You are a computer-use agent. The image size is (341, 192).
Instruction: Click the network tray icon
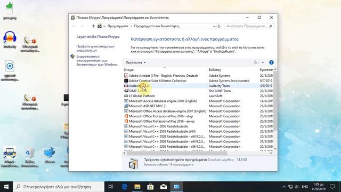(x=290, y=187)
